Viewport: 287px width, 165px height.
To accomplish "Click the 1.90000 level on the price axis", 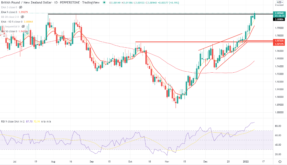I will 279,97.
